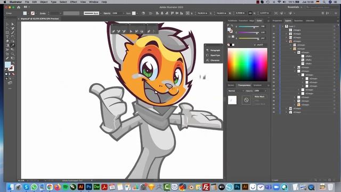Click the search field in application bar
The width and height of the screenshot is (341, 192).
point(321,7)
